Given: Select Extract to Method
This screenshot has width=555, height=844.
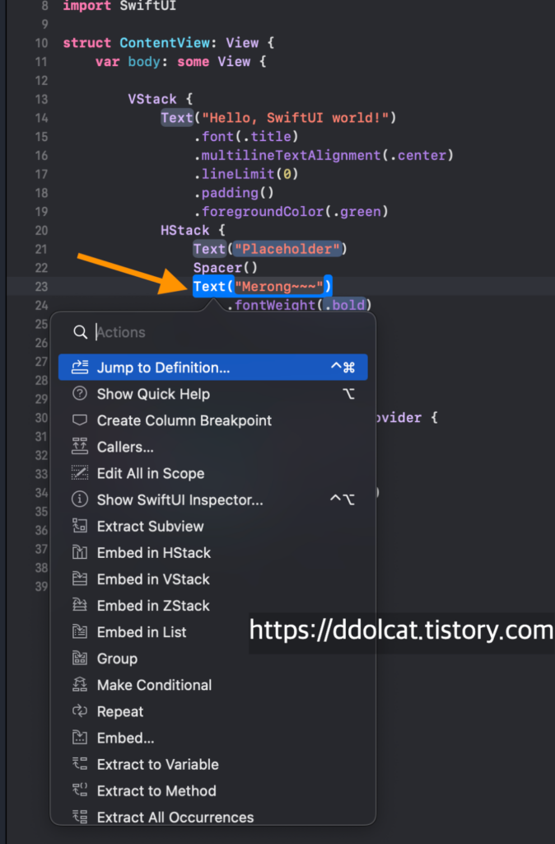Looking at the screenshot, I should [156, 790].
